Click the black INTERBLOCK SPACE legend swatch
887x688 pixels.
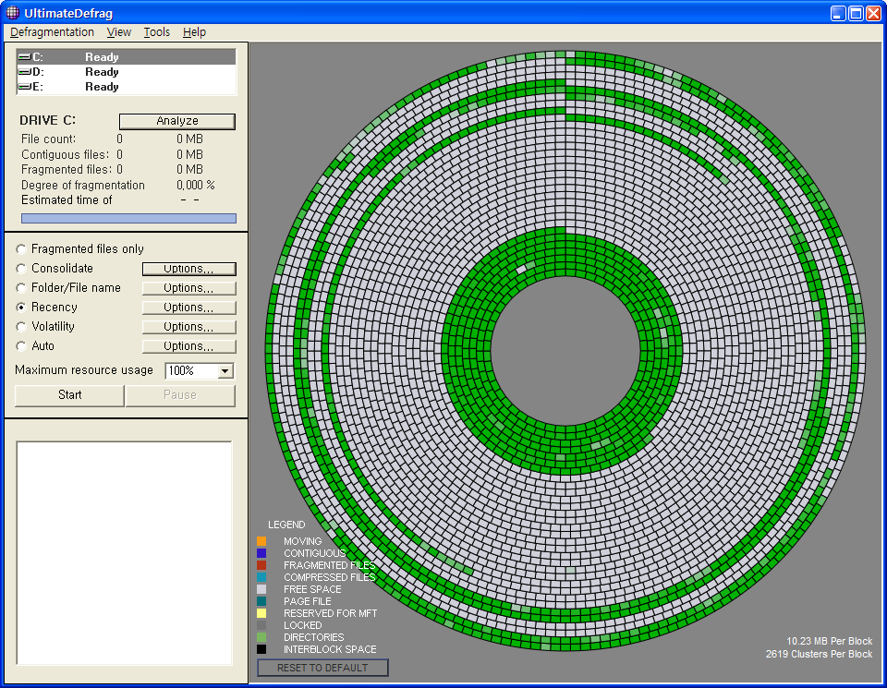coord(261,649)
